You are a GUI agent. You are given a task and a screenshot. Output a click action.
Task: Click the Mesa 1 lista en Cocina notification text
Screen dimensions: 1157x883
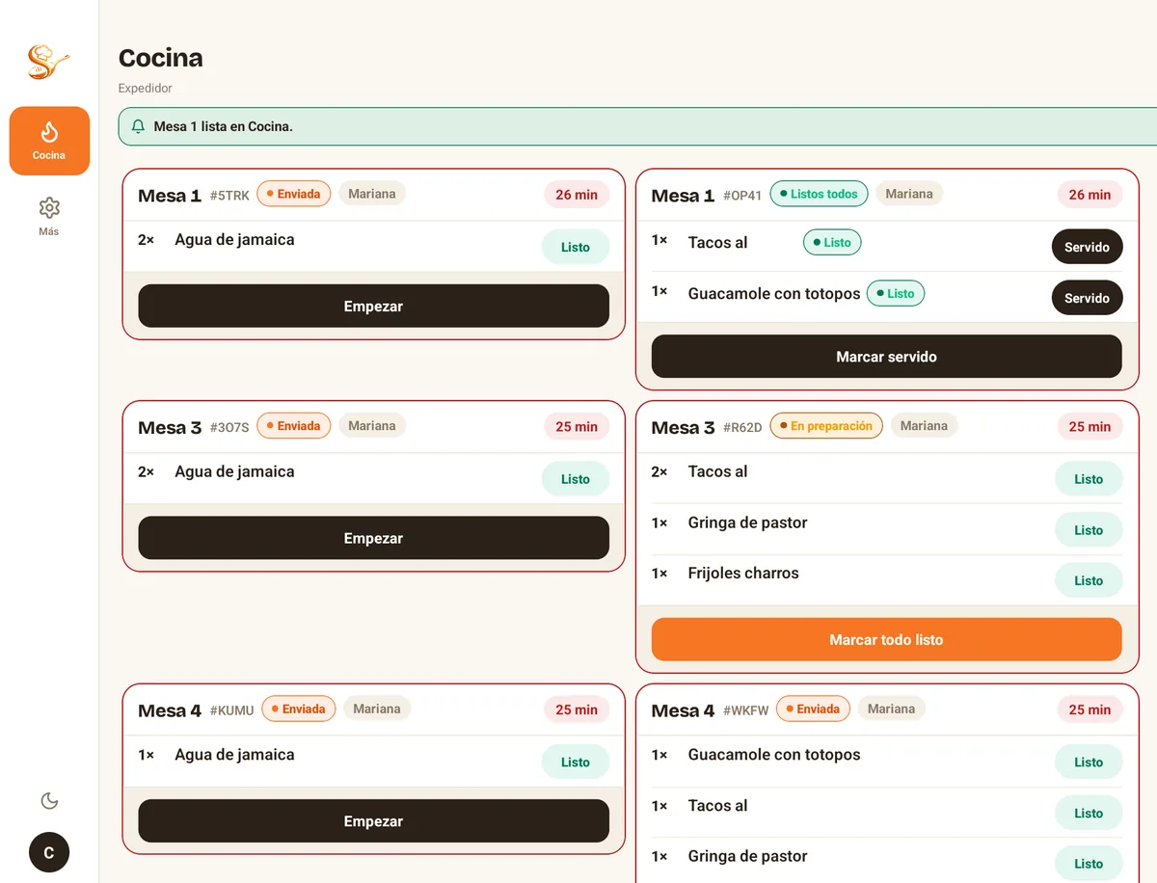pyautogui.click(x=224, y=126)
